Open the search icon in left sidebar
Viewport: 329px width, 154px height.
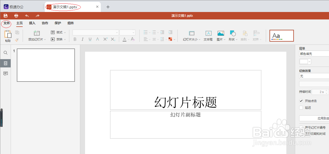[x=5, y=53]
